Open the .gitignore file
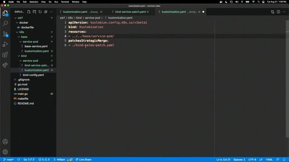This screenshot has height=162, width=289. point(23,80)
